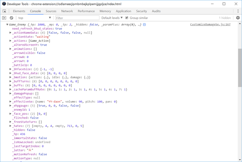The image size is (242, 162).
Task: Expand the _bmotion object
Action: (10, 77)
